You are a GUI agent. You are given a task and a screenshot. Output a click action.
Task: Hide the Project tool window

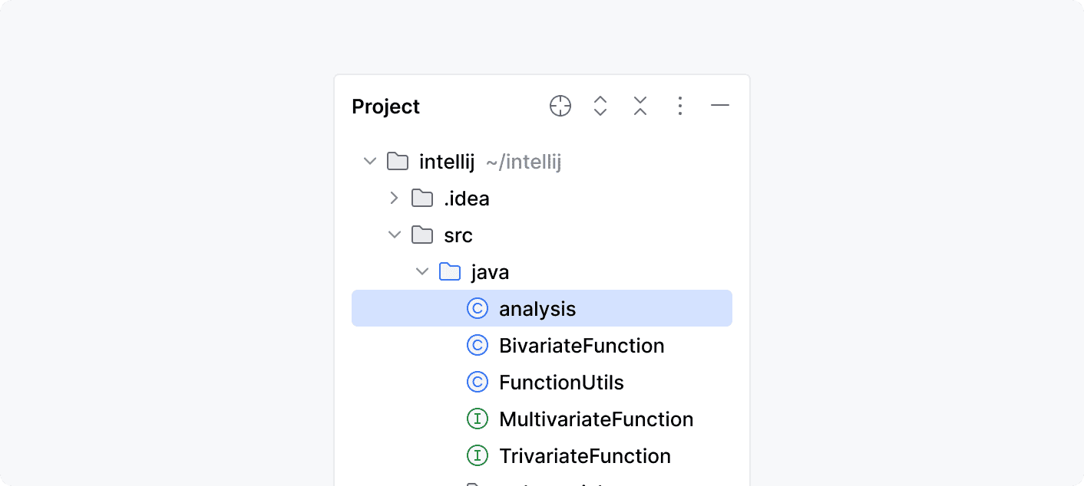720,106
